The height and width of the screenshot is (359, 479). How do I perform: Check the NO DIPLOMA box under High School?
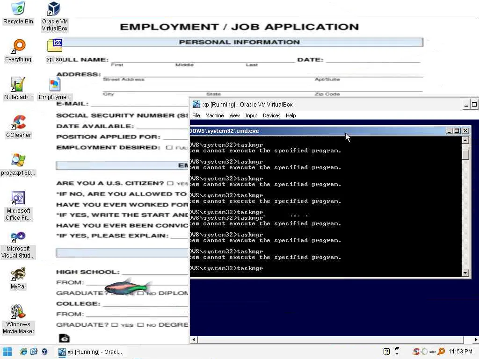coord(140,293)
